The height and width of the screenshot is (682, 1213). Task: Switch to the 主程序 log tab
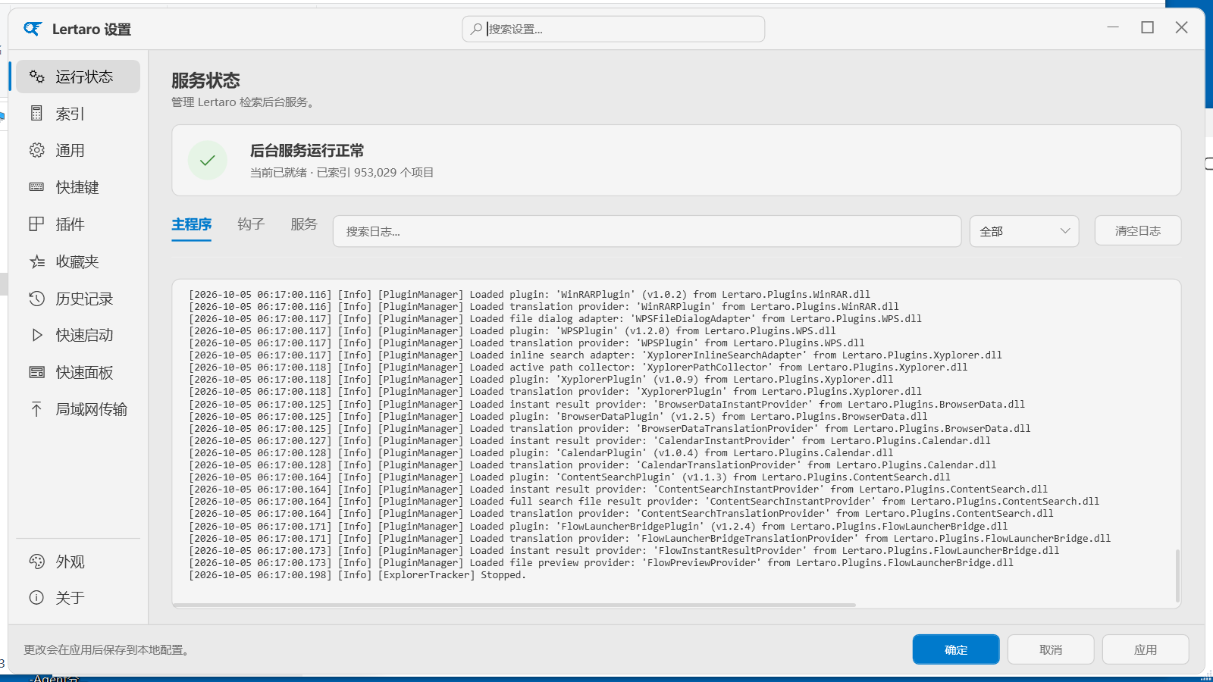[191, 224]
